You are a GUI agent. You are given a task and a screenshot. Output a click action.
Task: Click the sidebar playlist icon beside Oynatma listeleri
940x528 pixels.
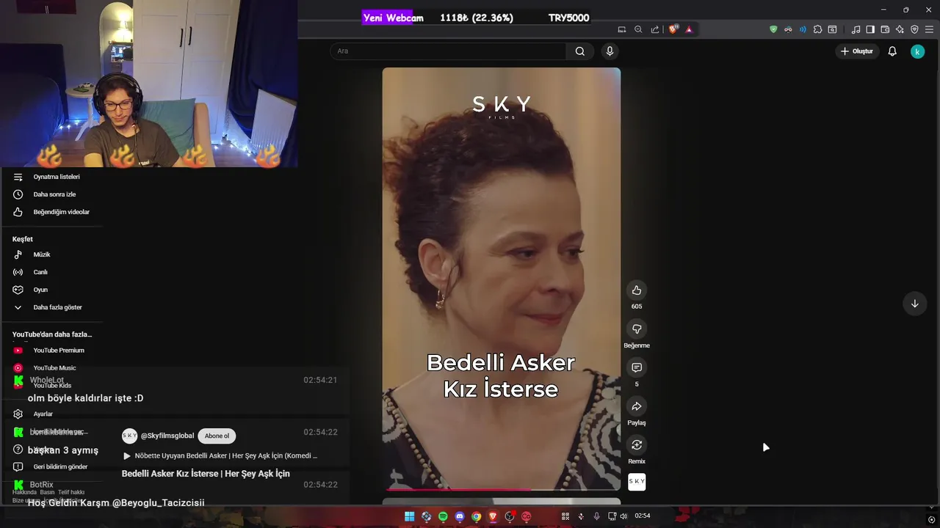click(x=18, y=177)
